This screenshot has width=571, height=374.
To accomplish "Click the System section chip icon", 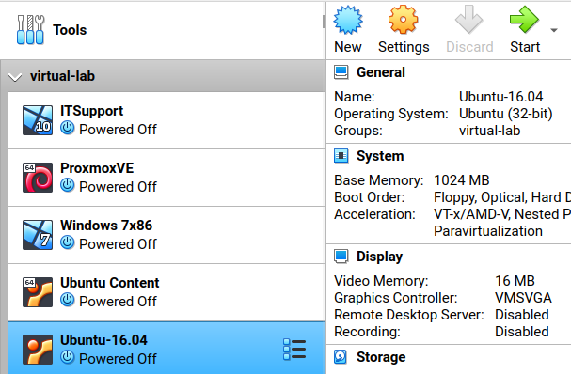I will point(341,156).
